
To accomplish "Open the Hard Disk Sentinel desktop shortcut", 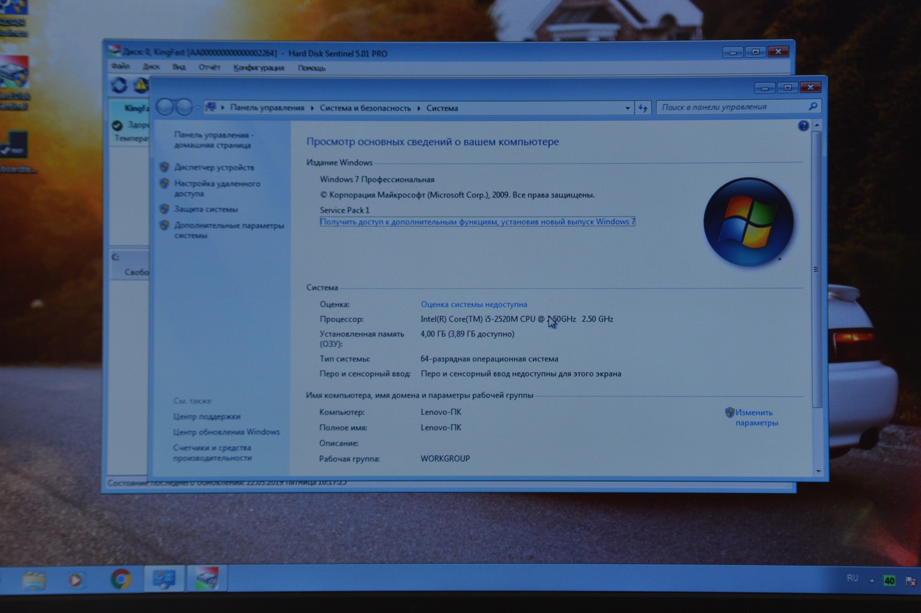I will click(x=14, y=83).
